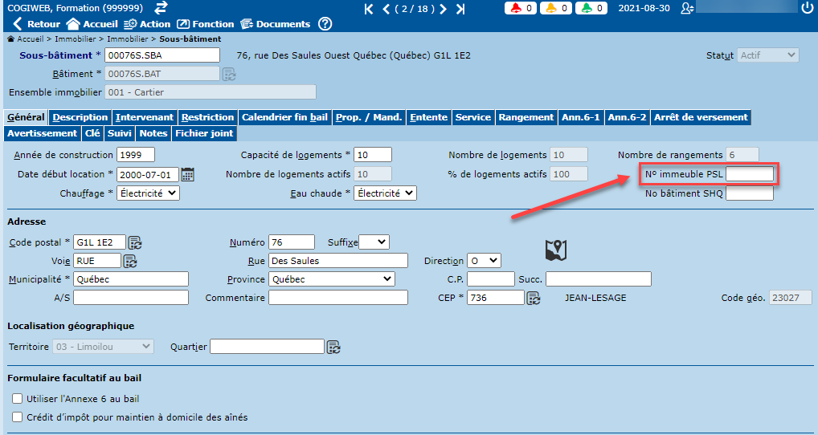
Task: Enable Utiliser l'Annexe 6 au bail
Action: [18, 399]
